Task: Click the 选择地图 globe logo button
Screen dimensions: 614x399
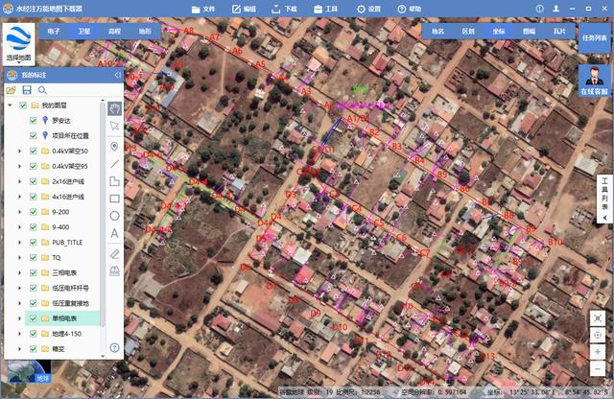Action: (18, 44)
